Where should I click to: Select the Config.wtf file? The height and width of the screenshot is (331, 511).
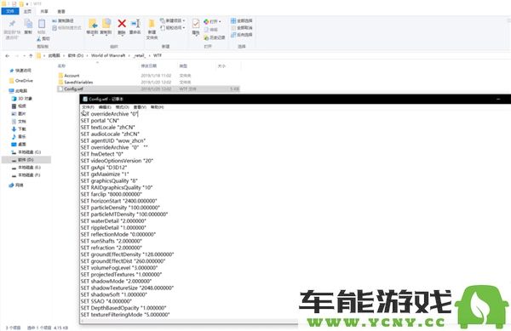point(148,88)
